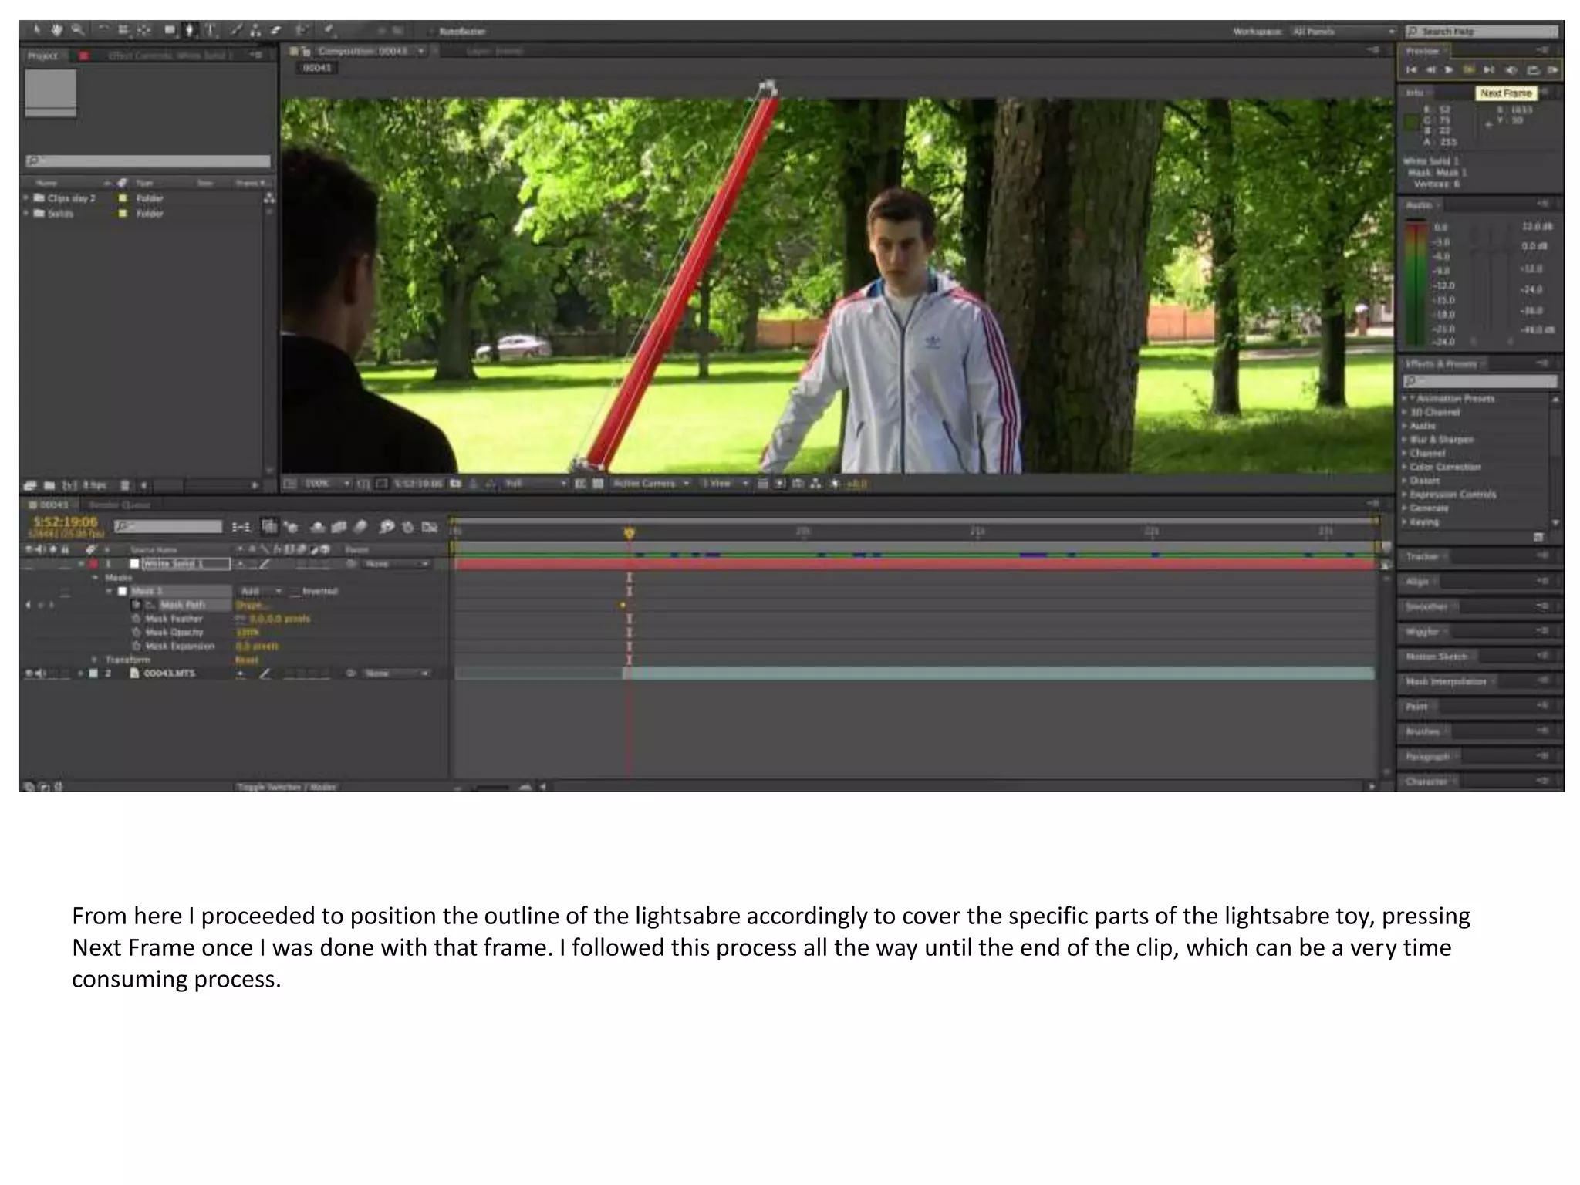Switch to the Layer (none) tab

(495, 51)
